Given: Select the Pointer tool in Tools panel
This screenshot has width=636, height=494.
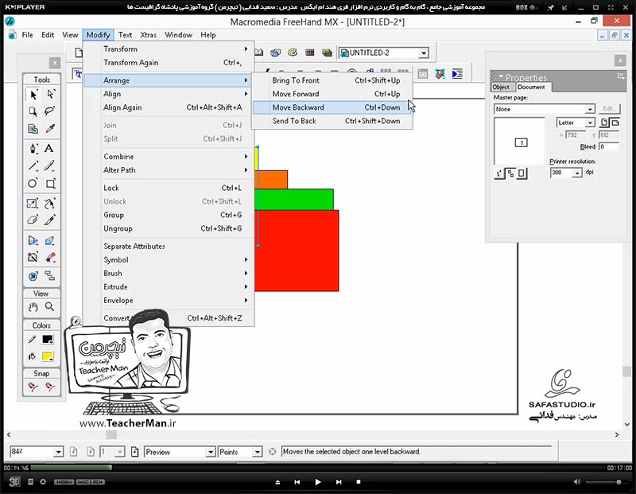Looking at the screenshot, I should pyautogui.click(x=33, y=94).
